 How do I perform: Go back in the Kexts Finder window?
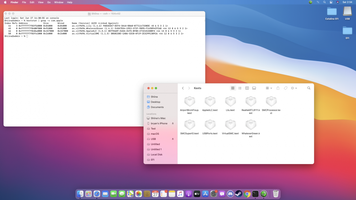coord(183,88)
